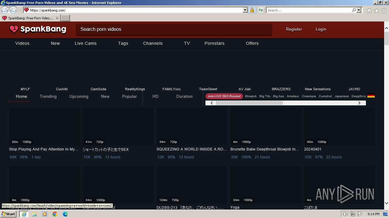The image size is (389, 218).
Task: Open the Offers menu
Action: click(x=252, y=43)
